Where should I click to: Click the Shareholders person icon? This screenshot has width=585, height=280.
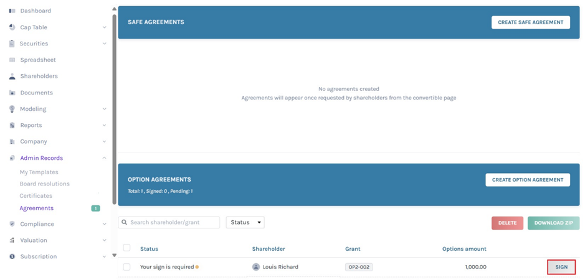pos(12,77)
